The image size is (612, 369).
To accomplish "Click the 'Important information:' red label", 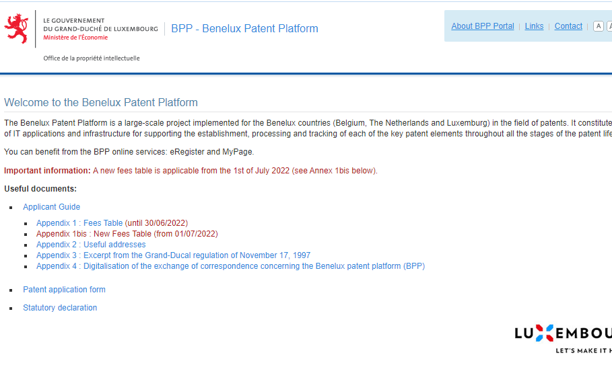I will (x=47, y=171).
